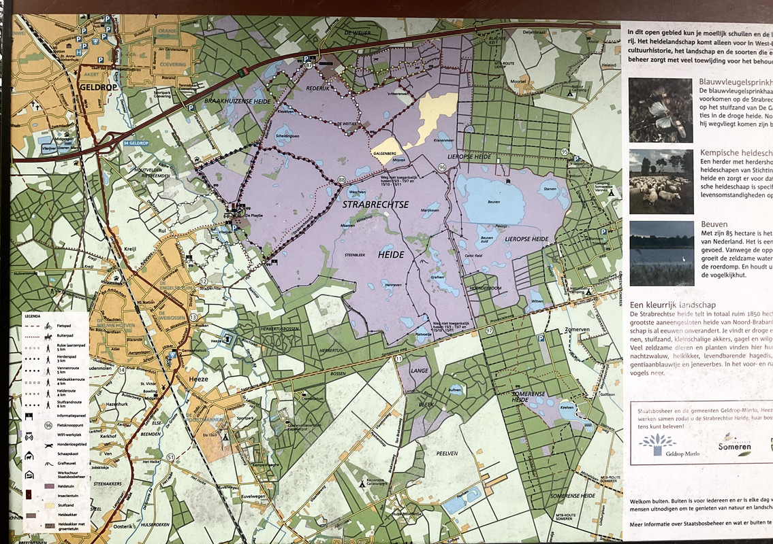Image resolution: width=773 pixels, height=544 pixels.
Task: Select the WiFi-werkplek icon in the legend
Action: pyautogui.click(x=29, y=436)
